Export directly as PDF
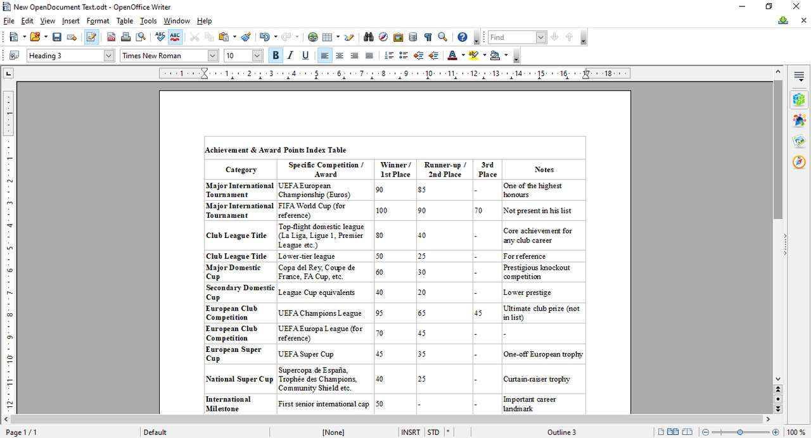Screen dimensions: 811x438 (112, 37)
